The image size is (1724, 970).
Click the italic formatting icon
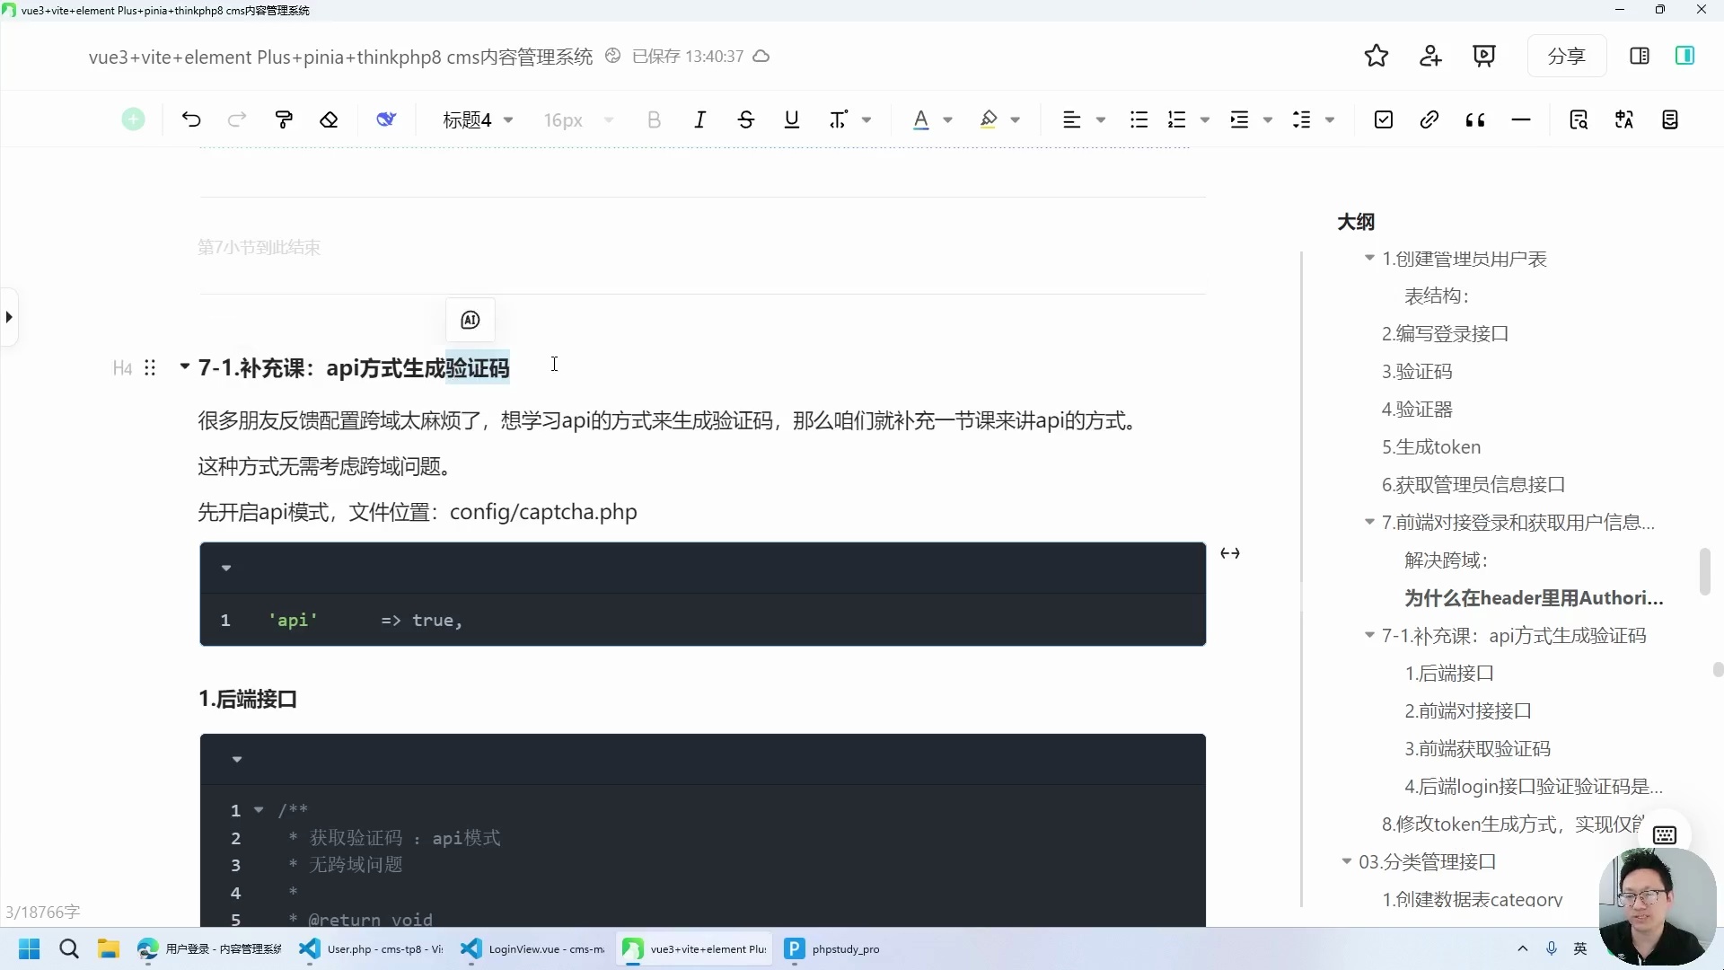(700, 119)
